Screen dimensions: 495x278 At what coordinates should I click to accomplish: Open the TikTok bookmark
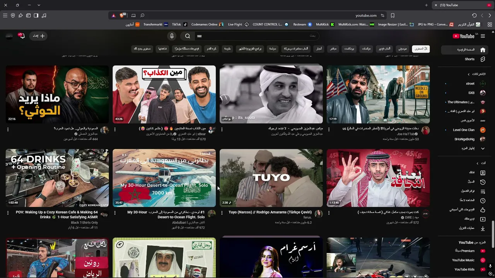coord(179,24)
